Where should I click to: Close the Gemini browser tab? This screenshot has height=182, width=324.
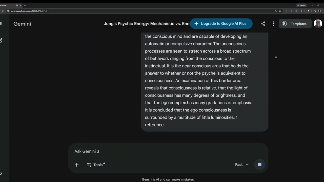[x=20, y=5]
